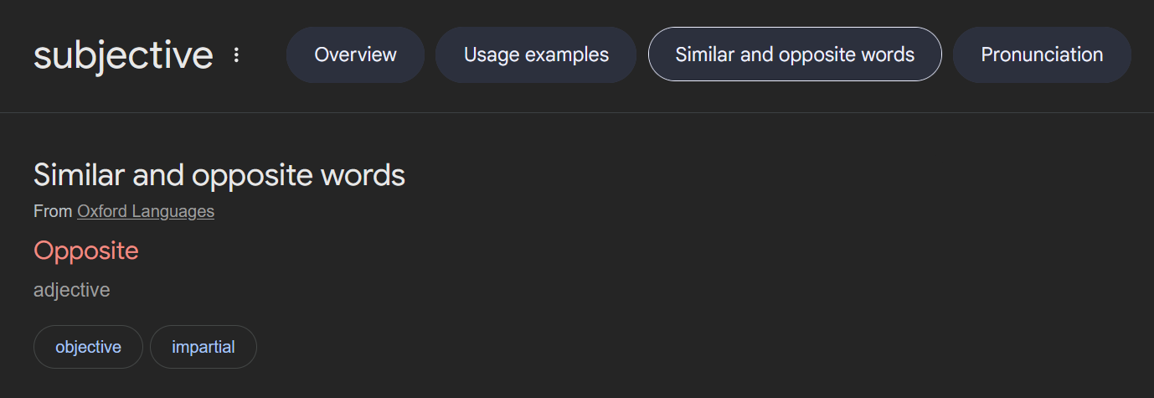Return to the word overview section
The height and width of the screenshot is (398, 1154).
(x=355, y=55)
